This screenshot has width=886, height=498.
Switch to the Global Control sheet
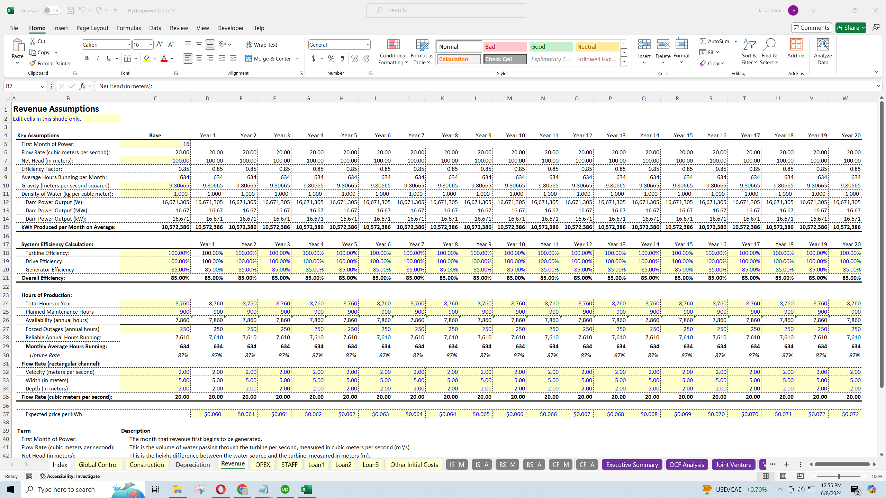(x=98, y=464)
